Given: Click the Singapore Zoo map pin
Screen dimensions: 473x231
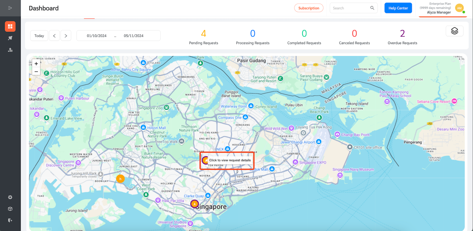Looking at the screenshot, I should (166, 108).
